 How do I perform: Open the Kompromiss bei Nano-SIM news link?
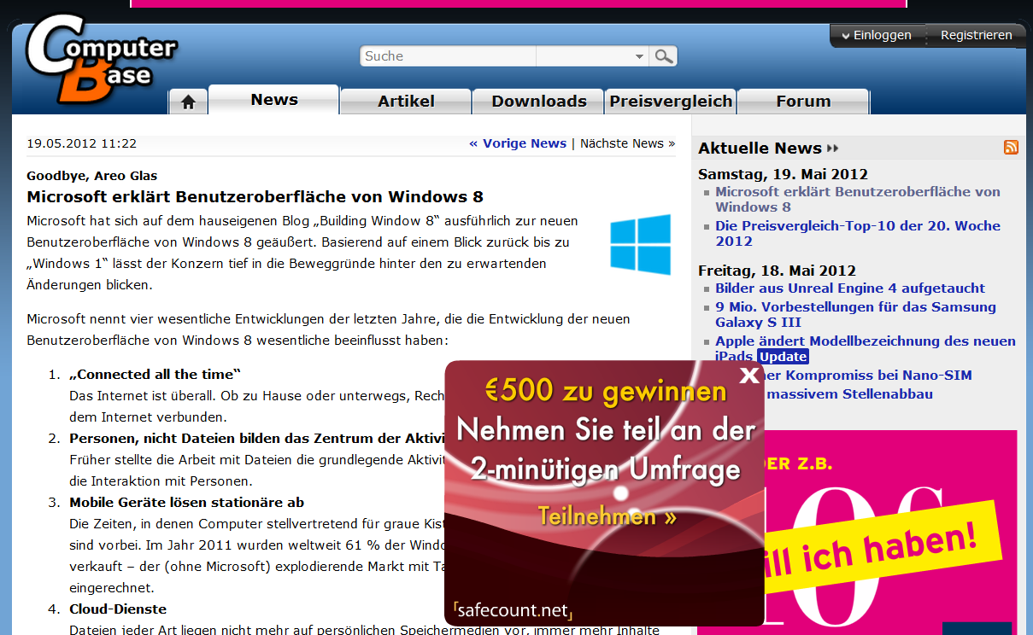click(x=868, y=376)
